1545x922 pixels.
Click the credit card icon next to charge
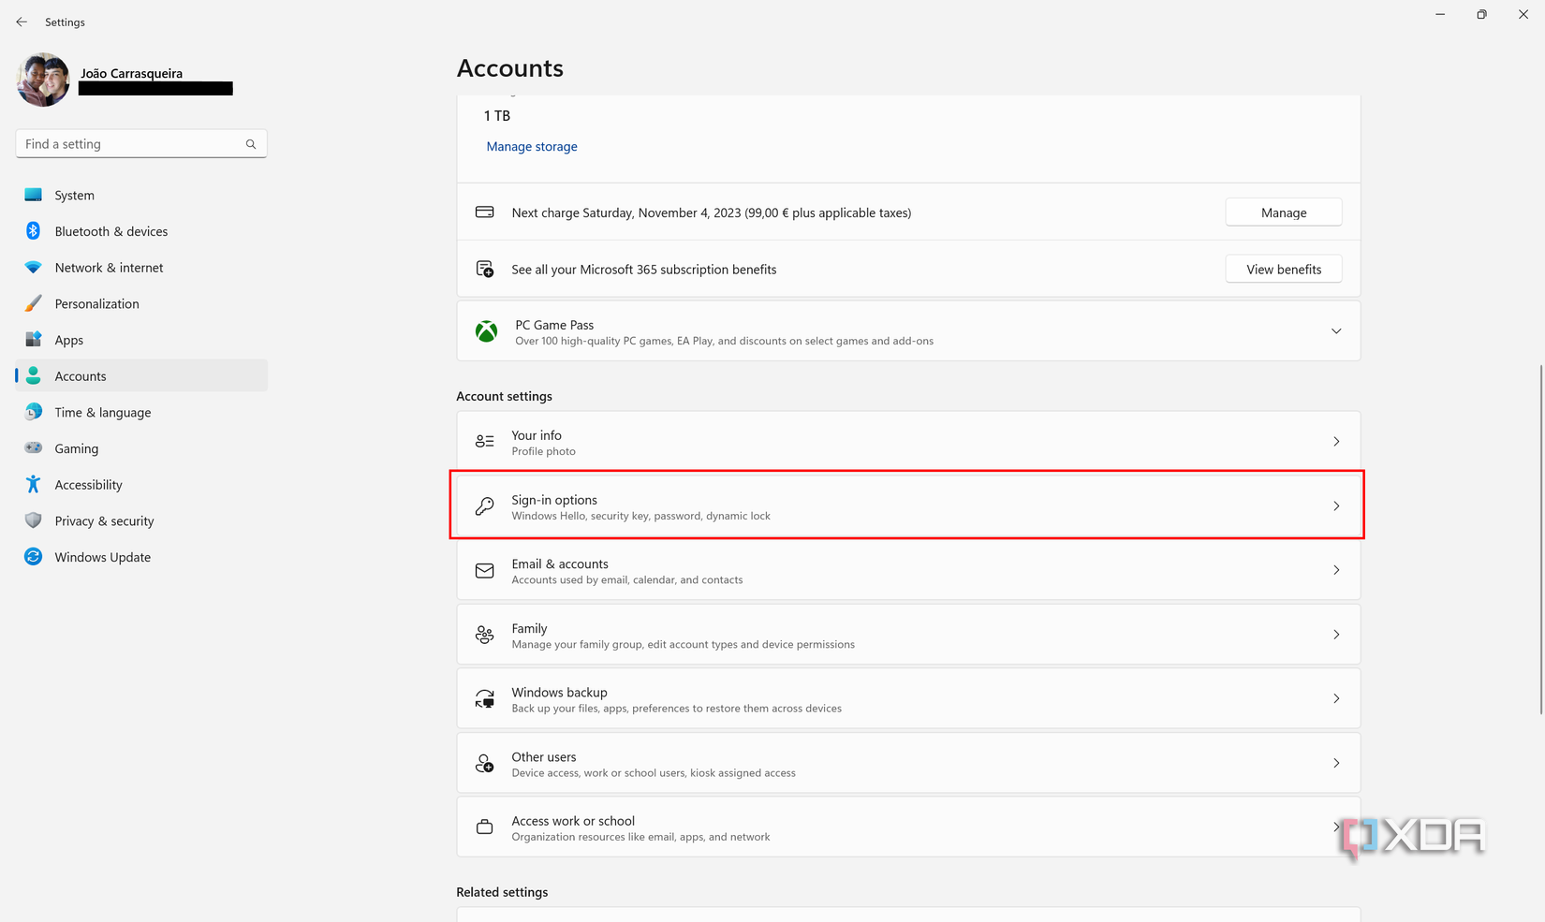pyautogui.click(x=484, y=212)
